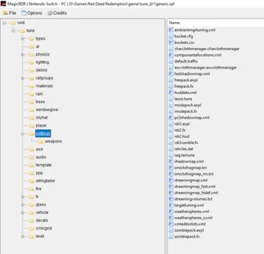This screenshot has height=254, width=264.
Task: Open the File menu
Action: click(x=10, y=13)
